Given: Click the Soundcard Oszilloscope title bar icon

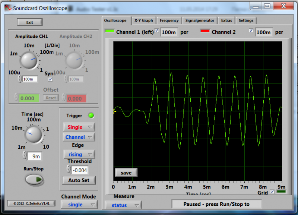Looking at the screenshot, I should (8, 8).
